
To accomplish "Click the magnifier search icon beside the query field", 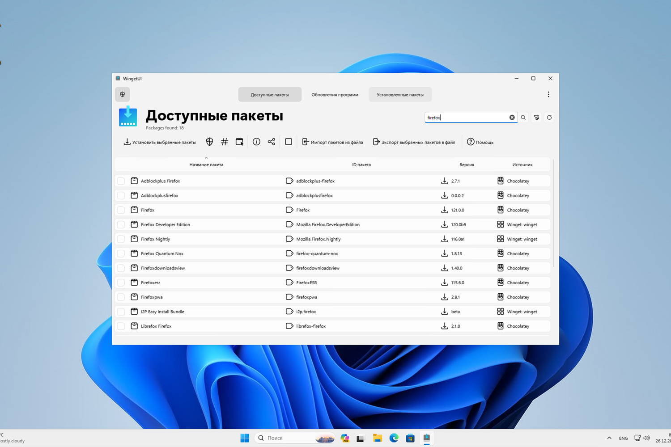I will point(523,118).
